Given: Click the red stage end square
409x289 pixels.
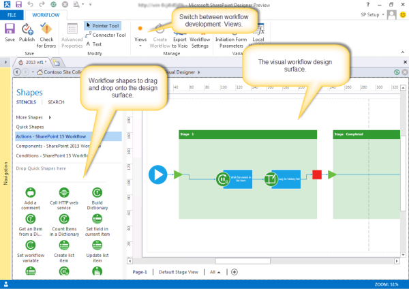Looking at the screenshot, I should point(317,174).
